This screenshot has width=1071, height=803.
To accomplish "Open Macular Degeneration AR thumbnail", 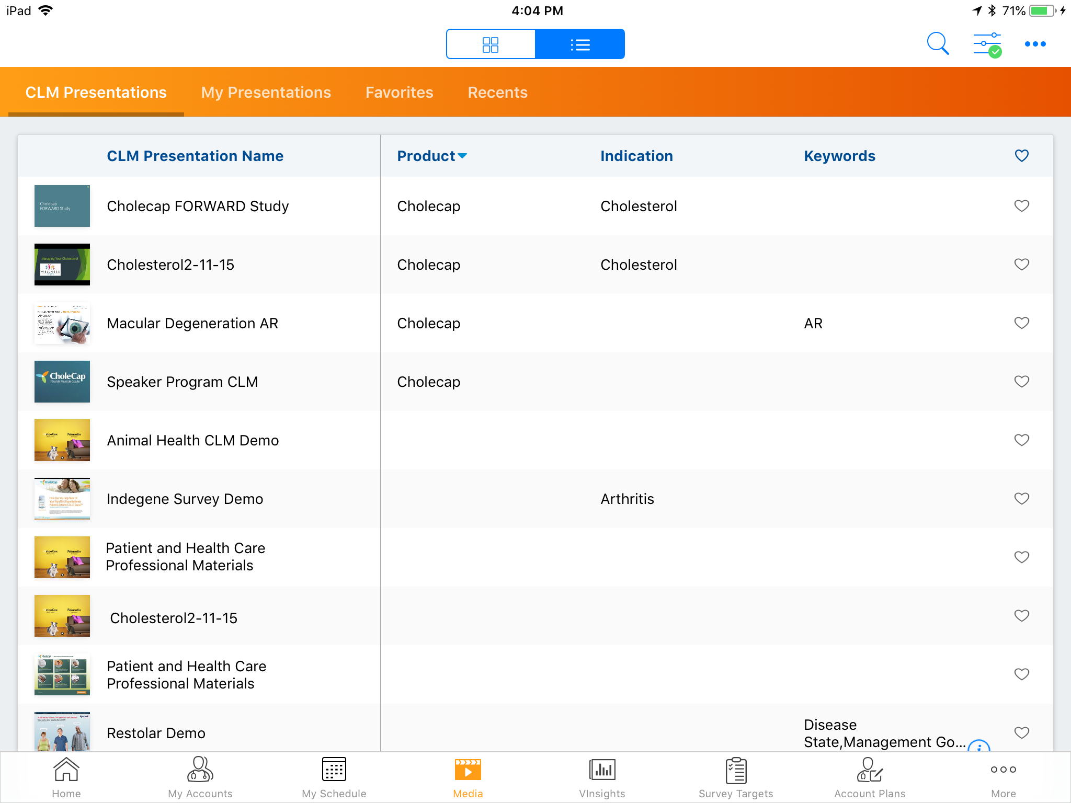I will (x=62, y=323).
